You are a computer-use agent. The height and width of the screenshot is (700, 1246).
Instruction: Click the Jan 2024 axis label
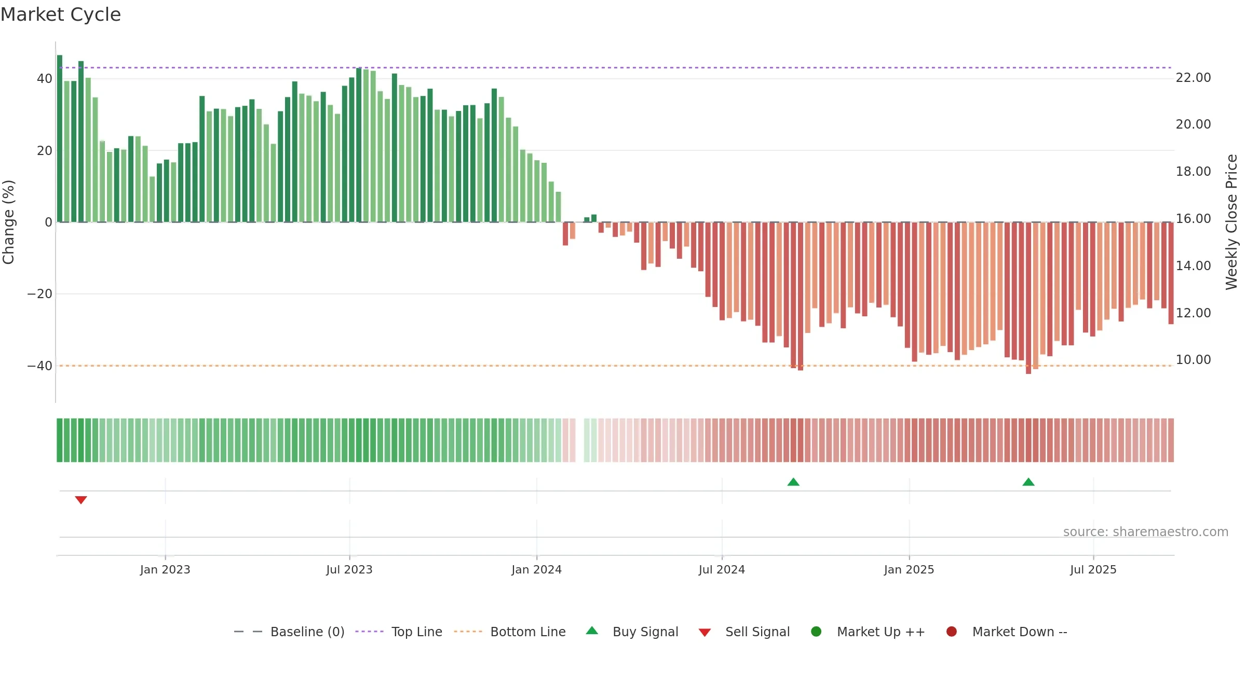pyautogui.click(x=537, y=570)
